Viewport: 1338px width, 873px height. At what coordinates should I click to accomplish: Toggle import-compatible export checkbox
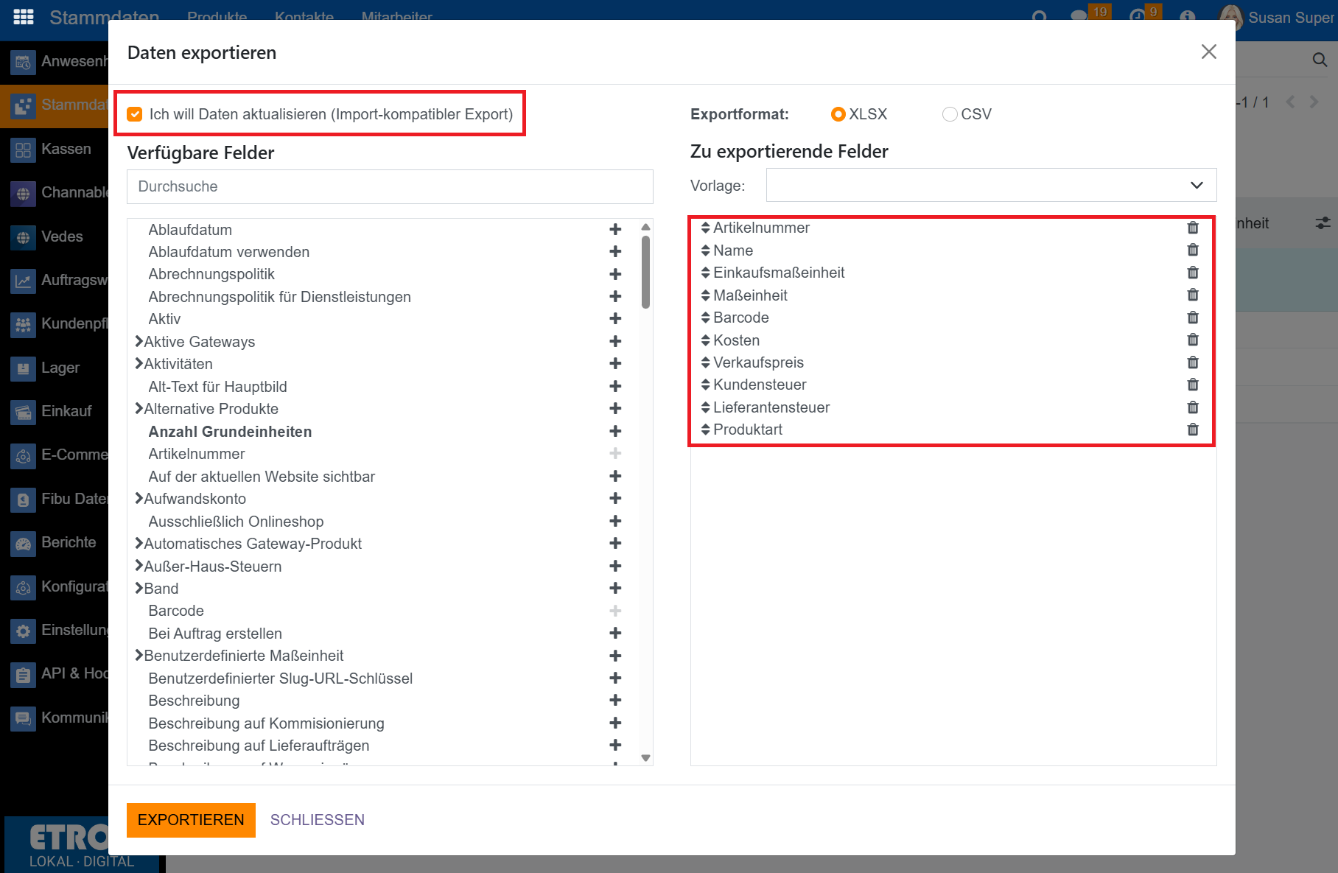135,114
